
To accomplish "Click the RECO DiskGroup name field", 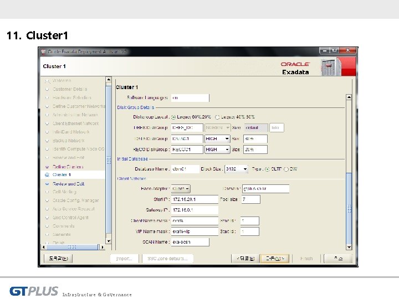I will click(x=187, y=149).
